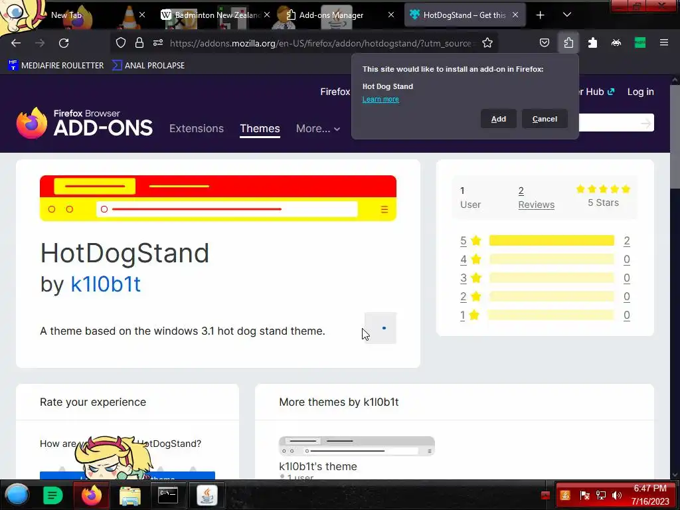
Task: Click the 3-star rating bar
Action: click(552, 278)
